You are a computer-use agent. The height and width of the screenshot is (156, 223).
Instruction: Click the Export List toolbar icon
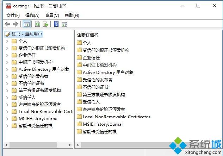[x=45, y=24]
